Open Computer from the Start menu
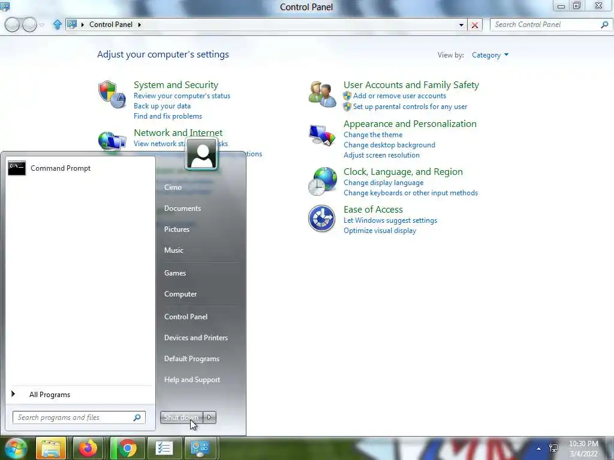Image resolution: width=614 pixels, height=460 pixels. point(180,294)
